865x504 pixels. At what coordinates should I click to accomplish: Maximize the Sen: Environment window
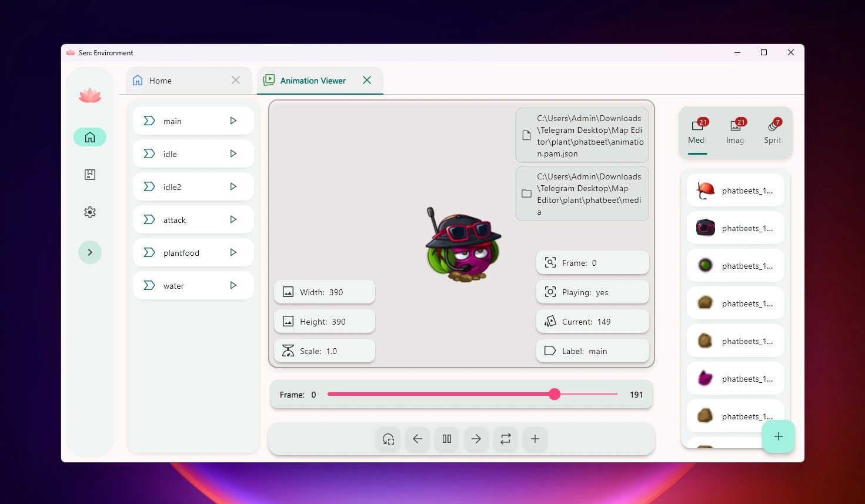tap(764, 52)
